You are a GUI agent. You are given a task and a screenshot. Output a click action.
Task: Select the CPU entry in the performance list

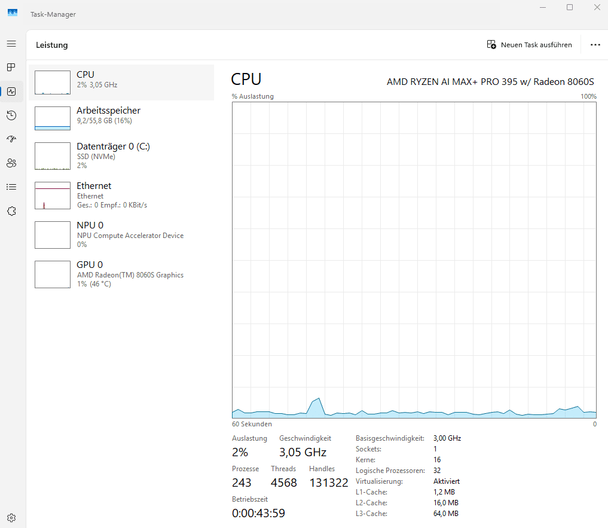pyautogui.click(x=121, y=83)
